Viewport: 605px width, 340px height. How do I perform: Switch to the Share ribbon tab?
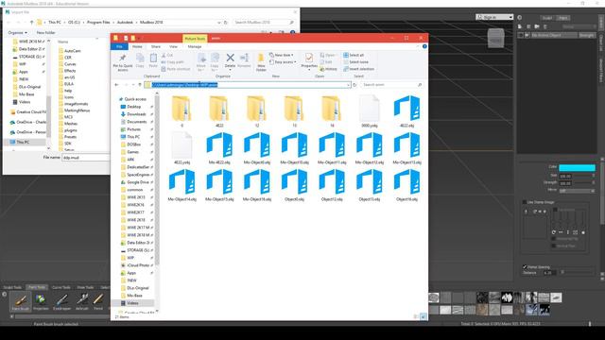[x=156, y=46]
